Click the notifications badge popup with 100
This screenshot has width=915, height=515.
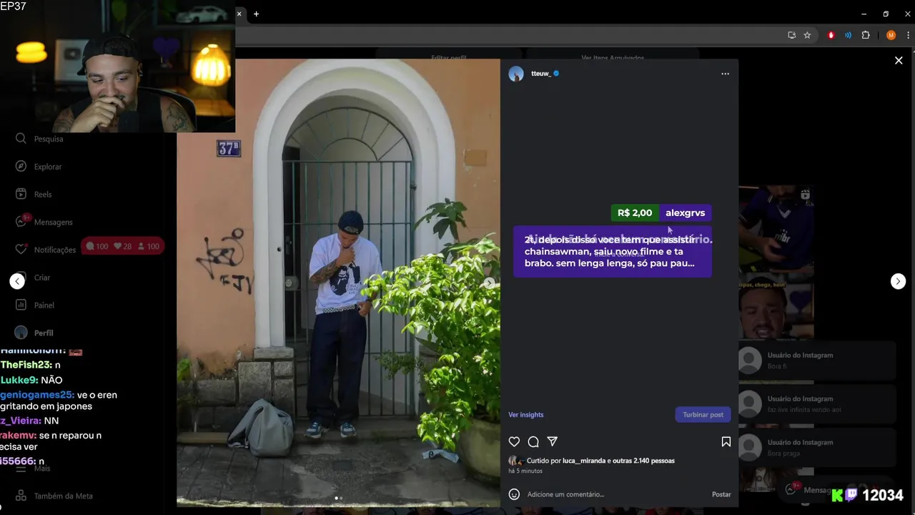tap(122, 246)
